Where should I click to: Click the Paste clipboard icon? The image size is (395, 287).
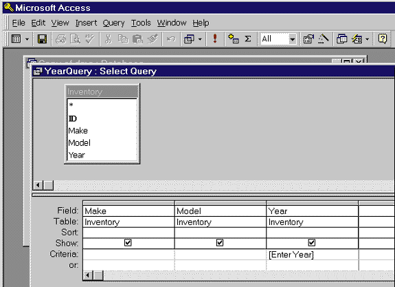[x=137, y=39]
